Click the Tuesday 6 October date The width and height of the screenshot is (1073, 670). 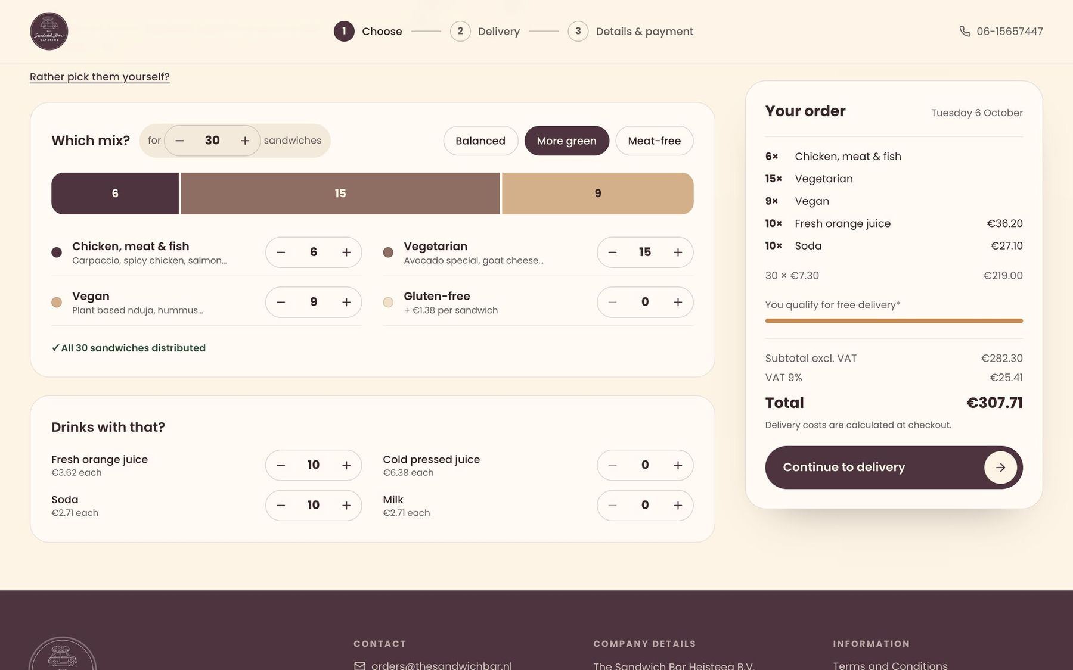click(976, 113)
